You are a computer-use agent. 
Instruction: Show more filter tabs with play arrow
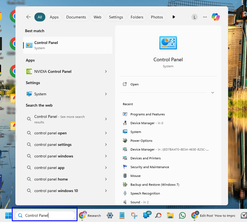pyautogui.click(x=174, y=17)
